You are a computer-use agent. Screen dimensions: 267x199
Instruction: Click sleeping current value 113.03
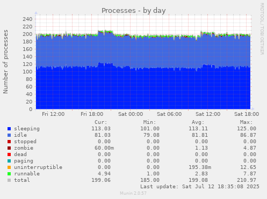[101, 129]
